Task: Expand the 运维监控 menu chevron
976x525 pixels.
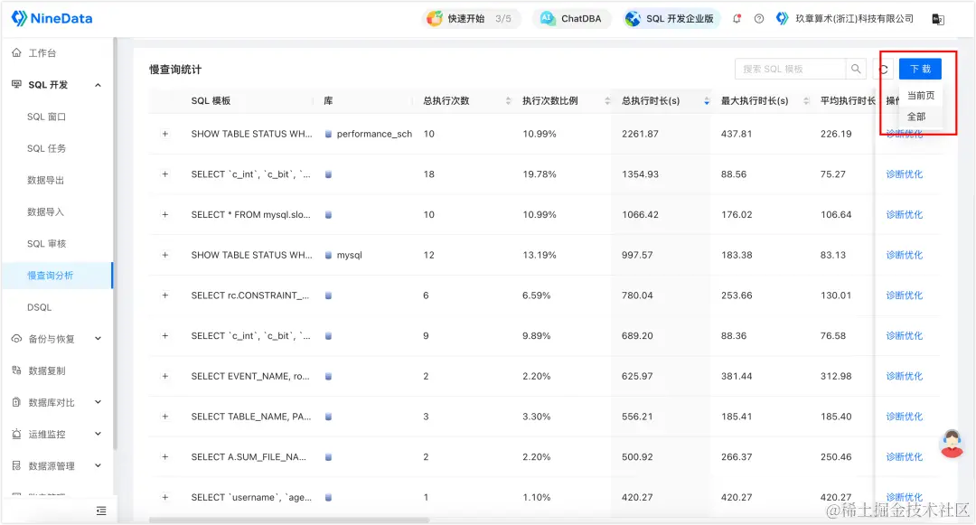Action: [x=98, y=434]
